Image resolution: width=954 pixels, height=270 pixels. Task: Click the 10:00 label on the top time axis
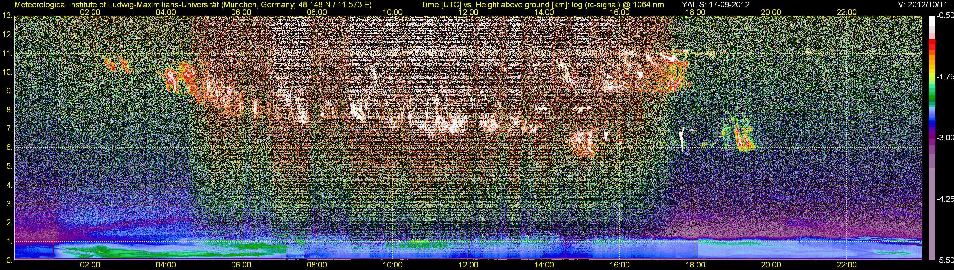[x=392, y=12]
